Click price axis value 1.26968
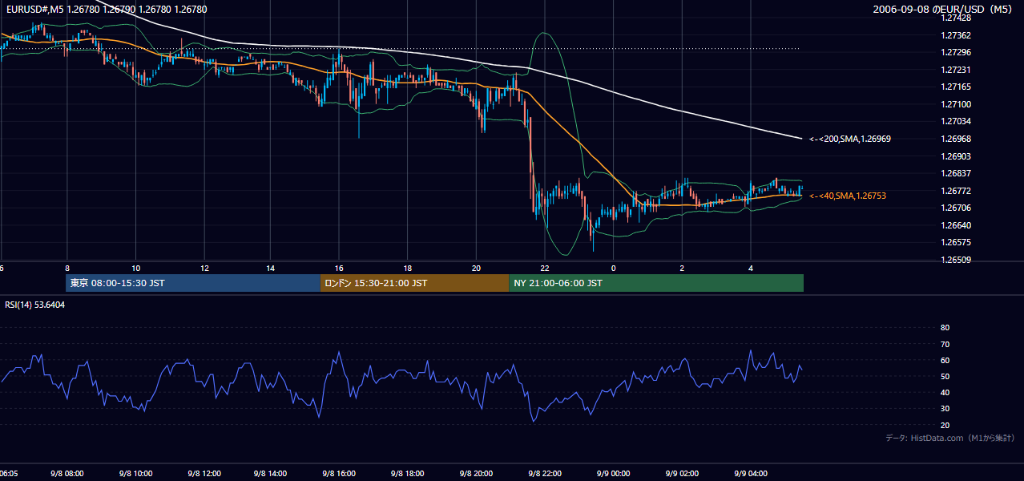 pos(956,139)
